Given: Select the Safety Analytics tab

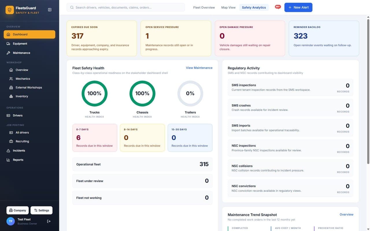Looking at the screenshot, I should point(254,8).
